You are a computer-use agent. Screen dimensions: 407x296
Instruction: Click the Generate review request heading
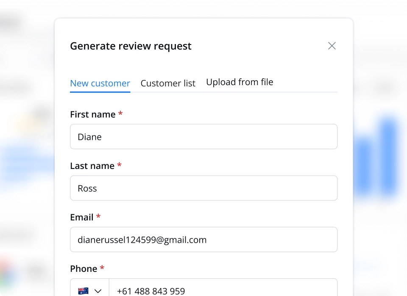click(x=131, y=46)
